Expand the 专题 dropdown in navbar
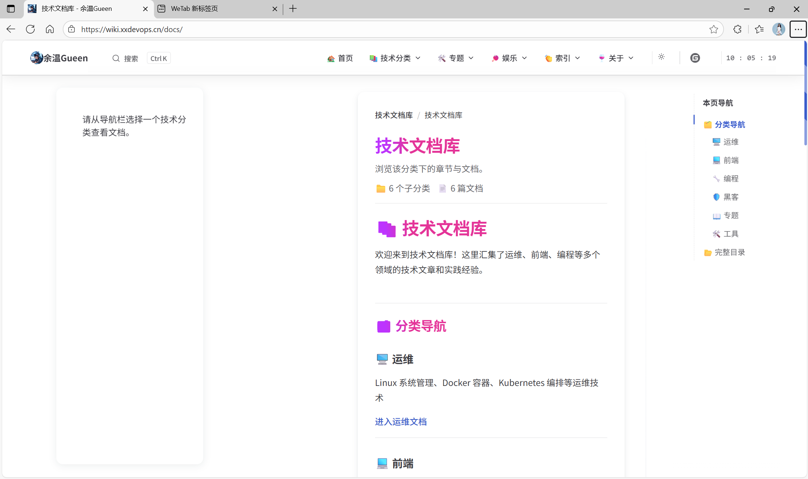Image resolution: width=808 pixels, height=479 pixels. click(456, 58)
